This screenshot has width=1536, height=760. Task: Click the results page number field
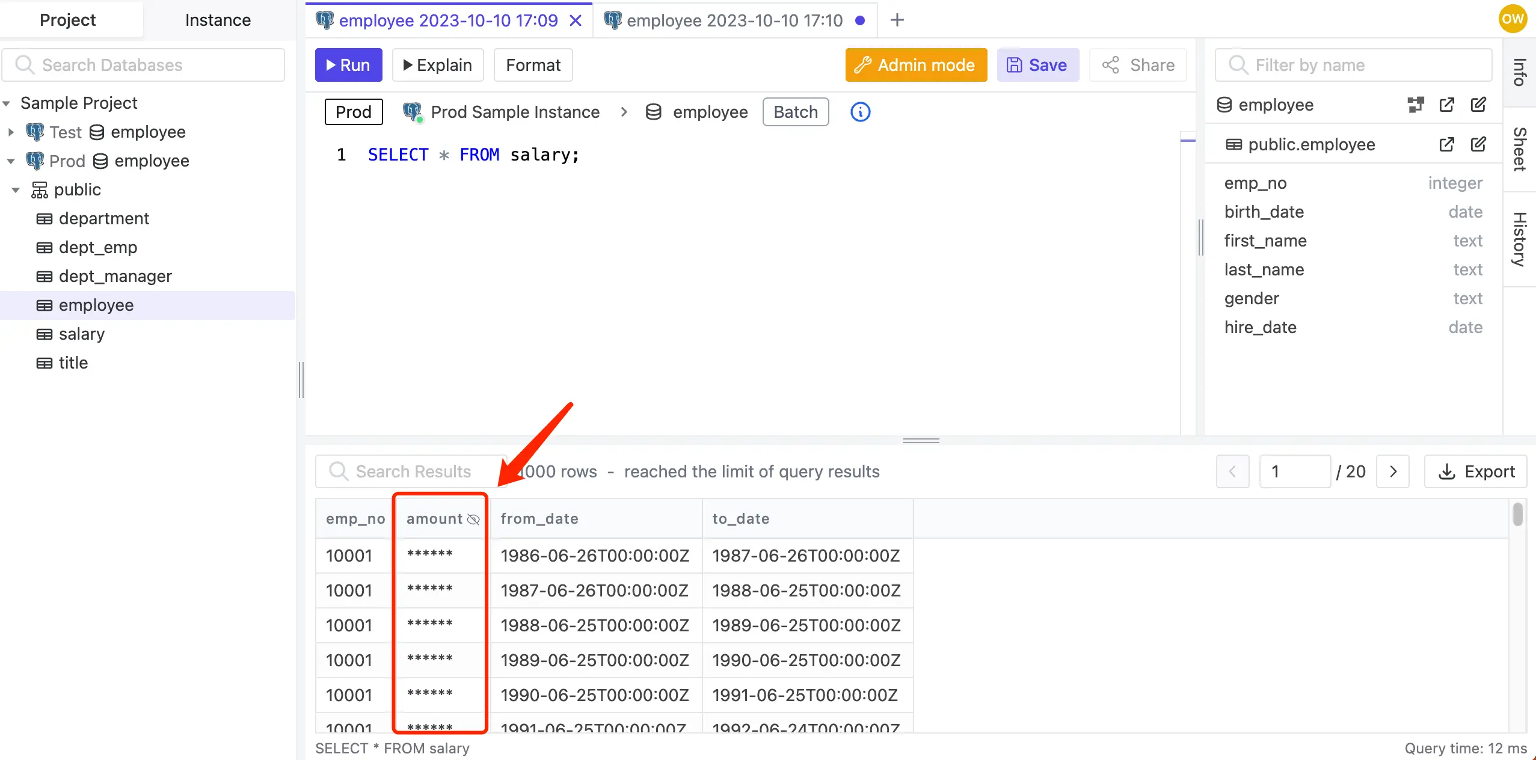[1294, 471]
